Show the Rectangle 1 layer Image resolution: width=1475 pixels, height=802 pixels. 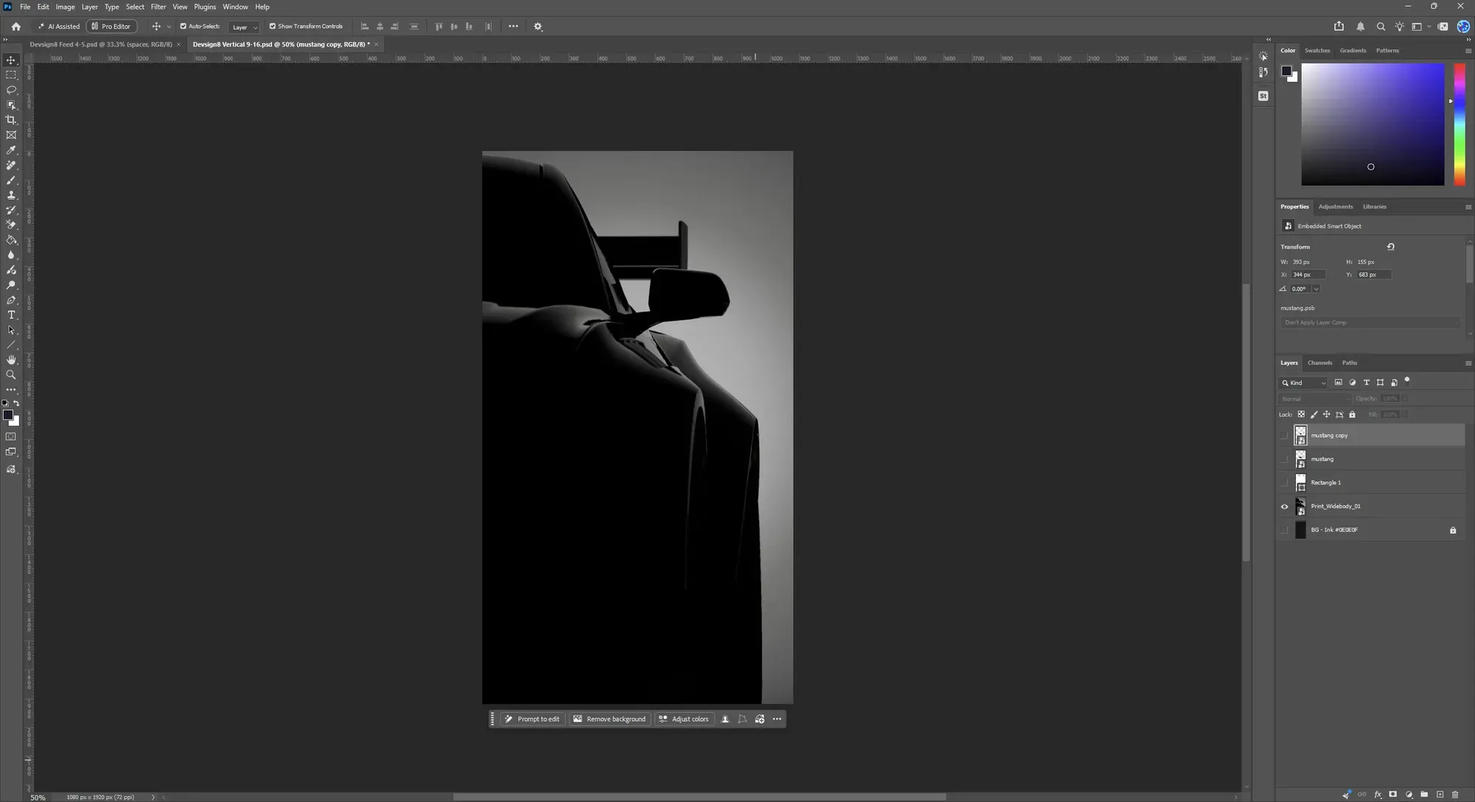pos(1284,483)
